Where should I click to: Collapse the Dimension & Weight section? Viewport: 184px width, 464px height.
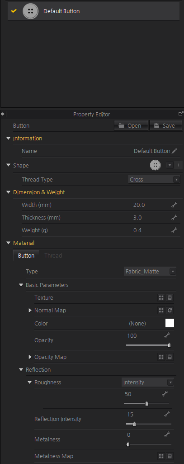[8, 192]
